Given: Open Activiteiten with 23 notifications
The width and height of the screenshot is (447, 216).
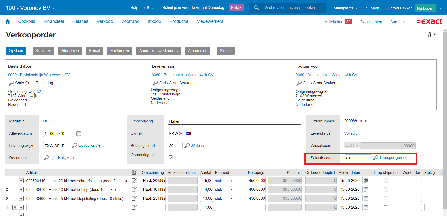Looking at the screenshot, I should [338, 22].
